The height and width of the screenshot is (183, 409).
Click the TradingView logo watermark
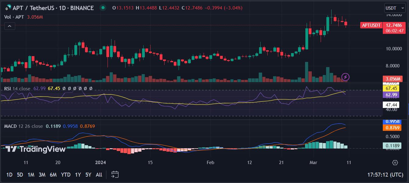35,149
